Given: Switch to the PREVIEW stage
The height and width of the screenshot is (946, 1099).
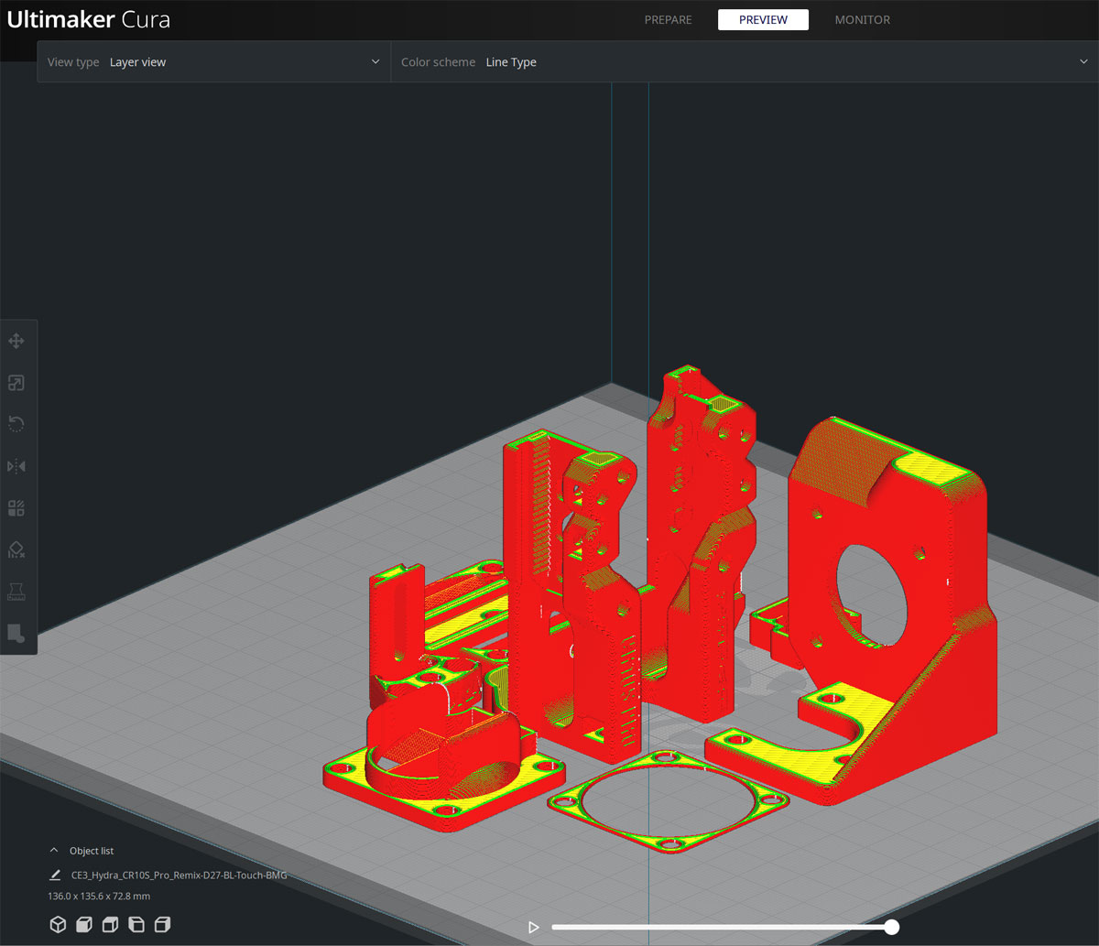Looking at the screenshot, I should coord(763,19).
